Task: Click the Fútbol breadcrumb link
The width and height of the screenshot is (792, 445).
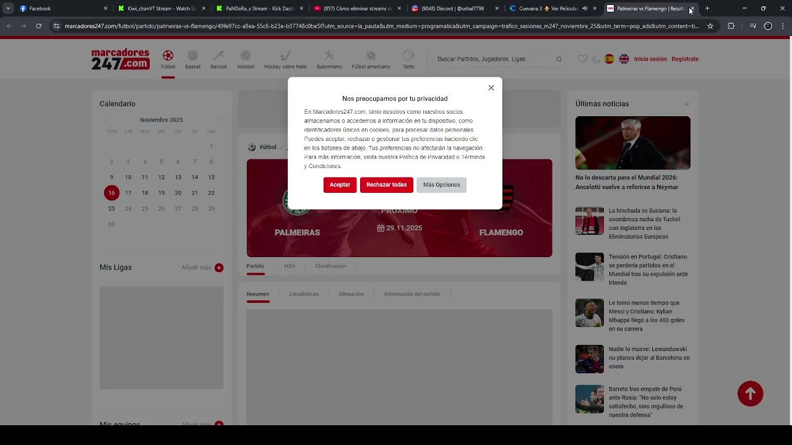Action: (x=268, y=147)
